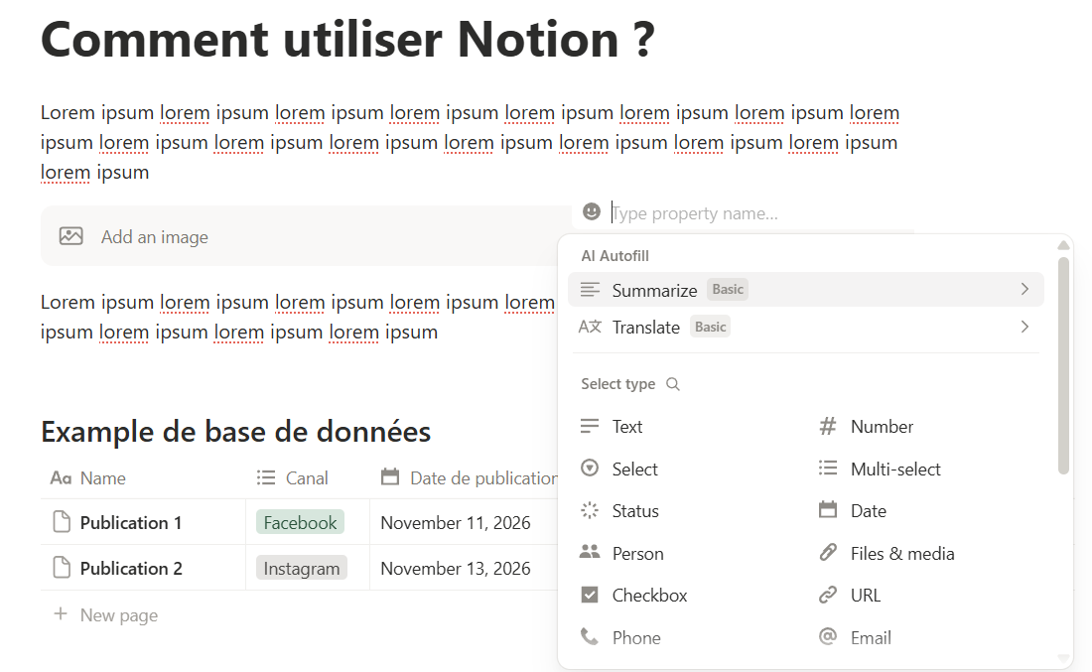This screenshot has height=672, width=1092.
Task: Click the list icon in Canal column header
Action: [x=266, y=477]
